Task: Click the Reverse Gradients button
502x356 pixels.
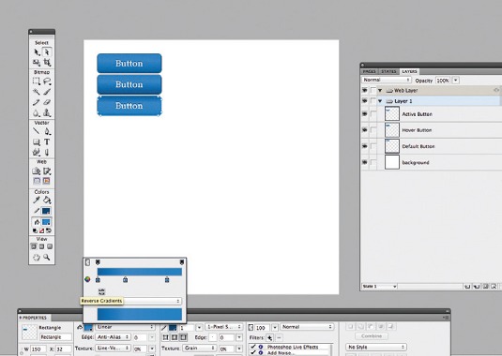Action: pos(101,291)
